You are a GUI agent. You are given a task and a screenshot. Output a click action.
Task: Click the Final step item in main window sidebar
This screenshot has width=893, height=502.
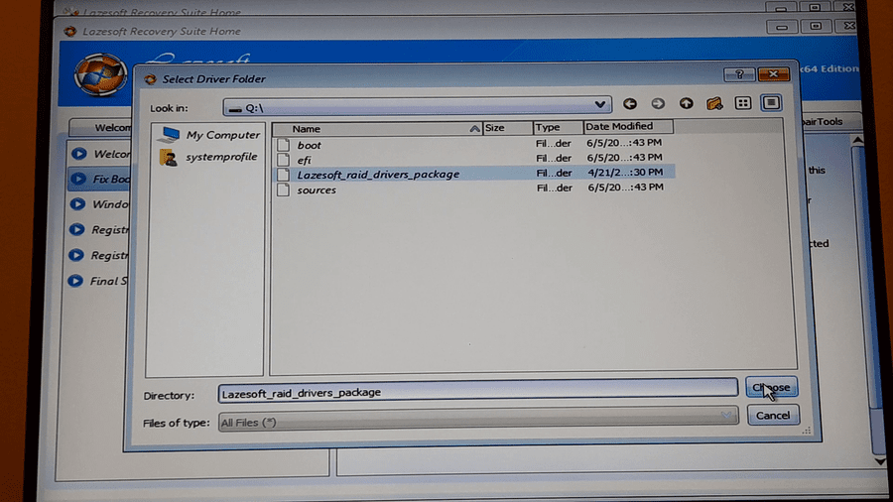coord(98,281)
